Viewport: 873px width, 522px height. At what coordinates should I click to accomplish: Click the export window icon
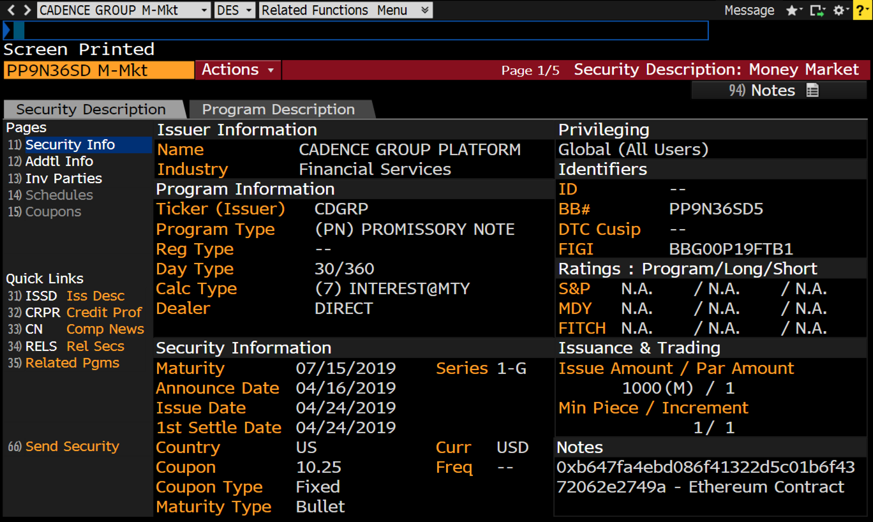click(x=817, y=10)
